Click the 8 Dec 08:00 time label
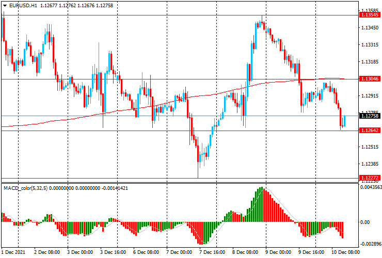The image size is (382, 258). coord(245,253)
